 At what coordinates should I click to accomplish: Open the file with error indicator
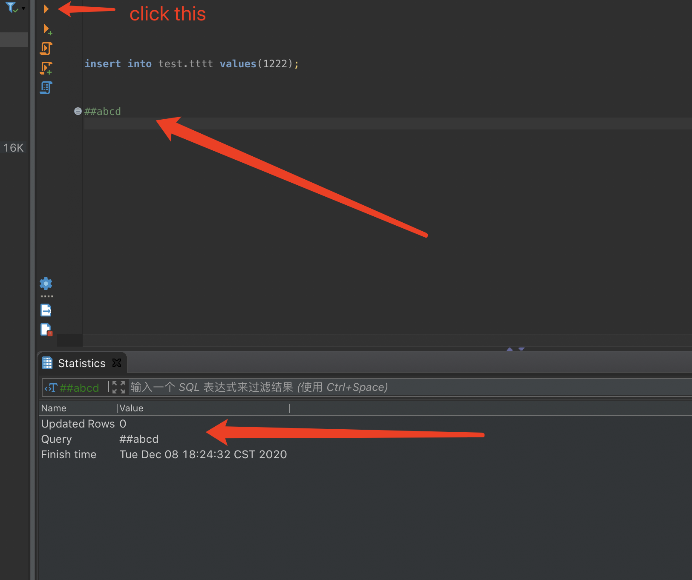[46, 329]
